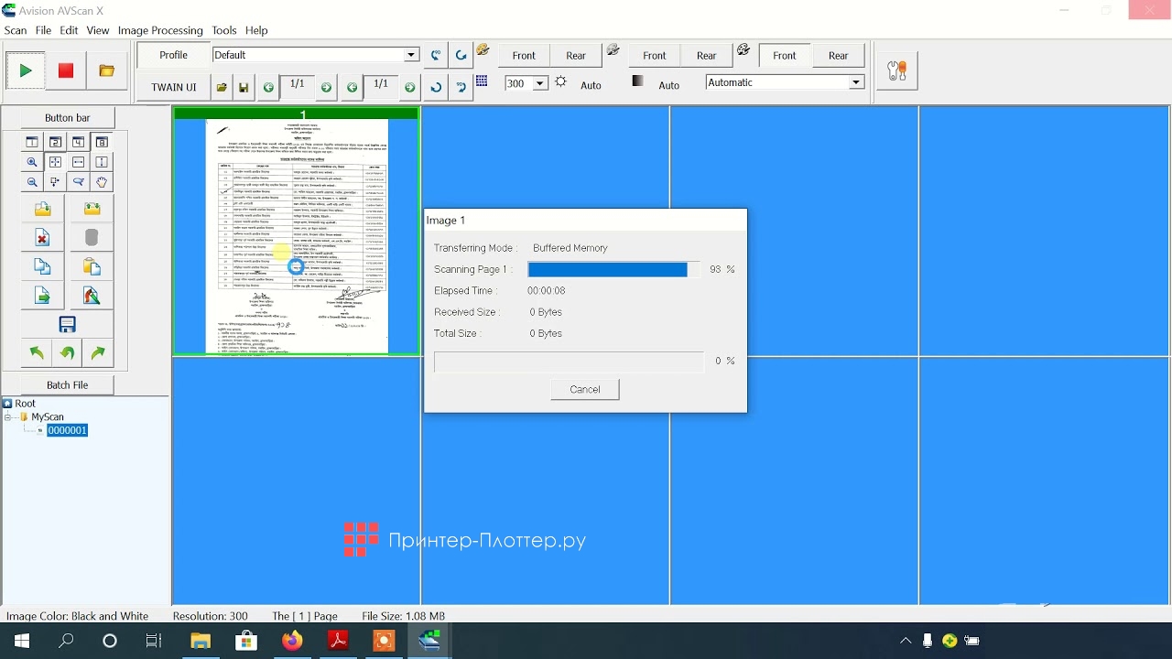The width and height of the screenshot is (1172, 659).
Task: Select the 0000001 batch file item
Action: point(68,430)
